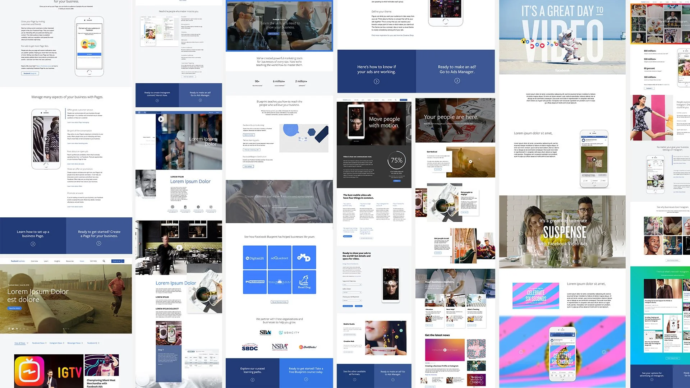Viewport: 690px width, 388px height.
Task: Select the Insights item in the navigation bar
Action: click(x=57, y=261)
